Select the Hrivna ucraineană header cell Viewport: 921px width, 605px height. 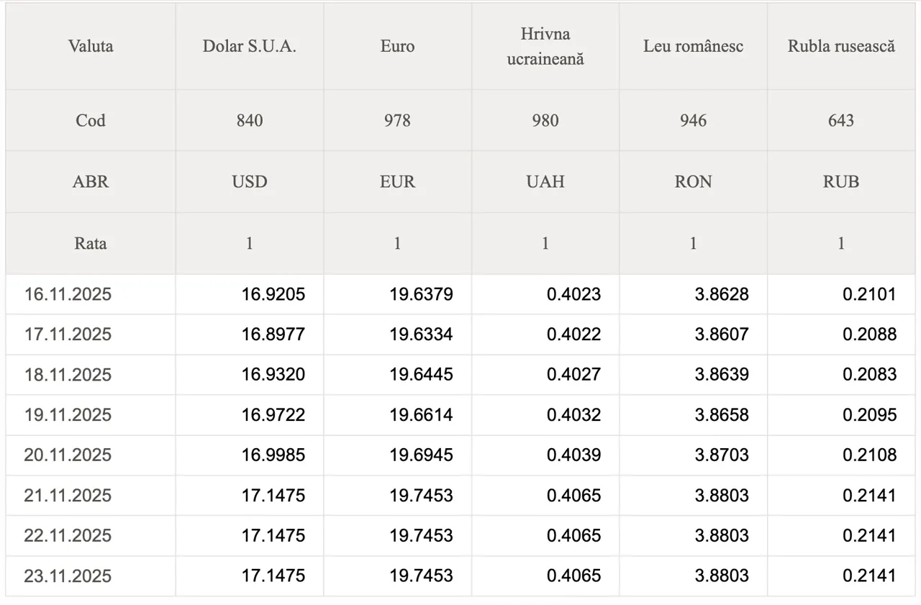545,47
